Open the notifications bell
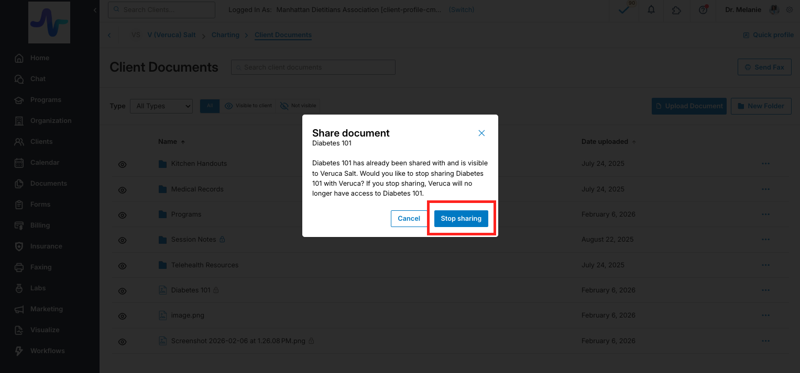Screen dimensions: 800x373 651,10
